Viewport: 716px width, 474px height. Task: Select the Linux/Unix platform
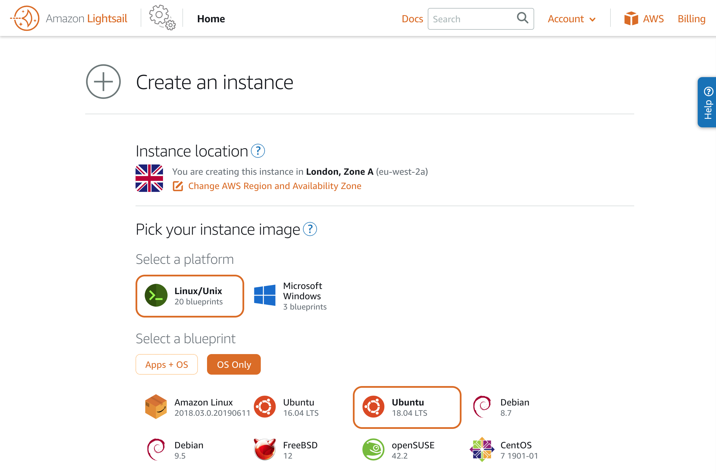[x=190, y=296]
